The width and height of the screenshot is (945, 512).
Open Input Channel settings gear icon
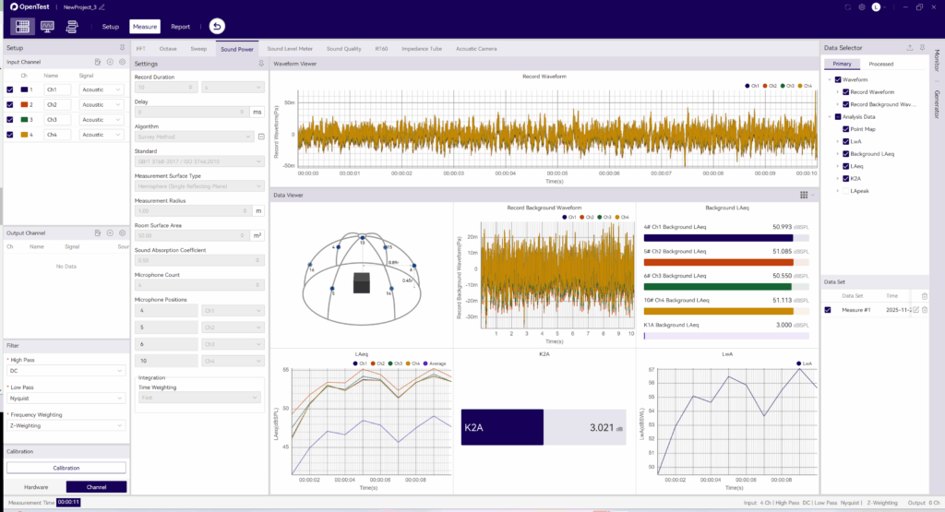click(x=122, y=62)
